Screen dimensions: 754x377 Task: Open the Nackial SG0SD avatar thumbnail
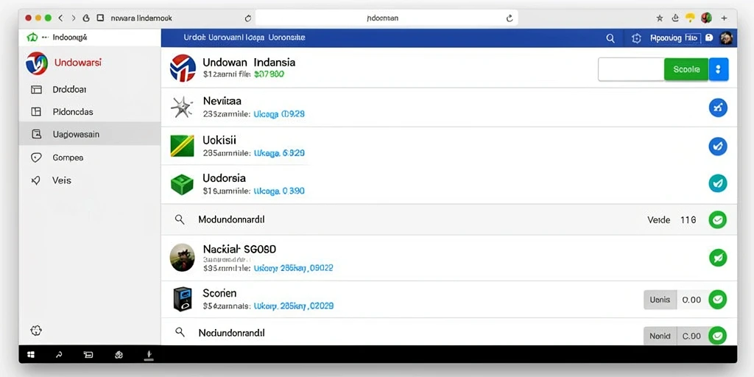click(183, 257)
